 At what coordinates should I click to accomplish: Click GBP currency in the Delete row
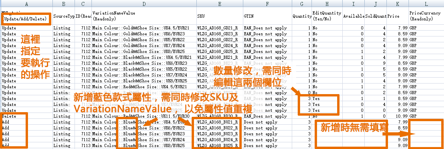point(426,116)
